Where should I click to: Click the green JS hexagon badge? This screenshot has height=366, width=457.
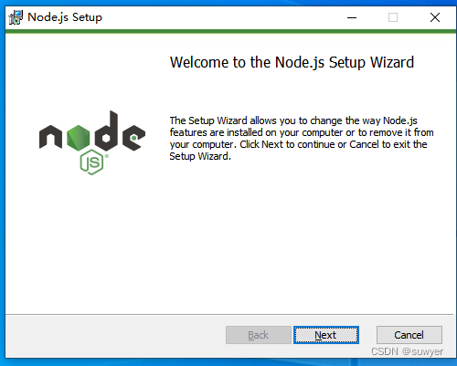[x=91, y=162]
